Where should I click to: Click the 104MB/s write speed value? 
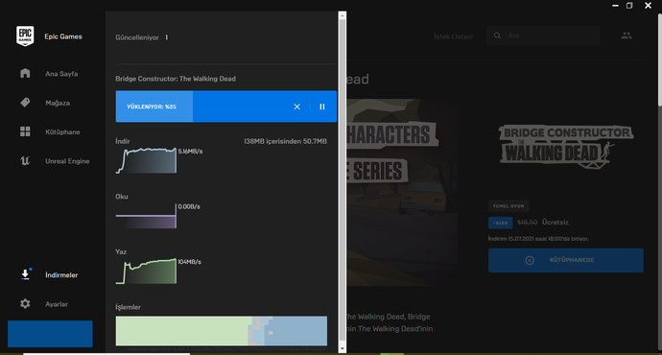[190, 262]
